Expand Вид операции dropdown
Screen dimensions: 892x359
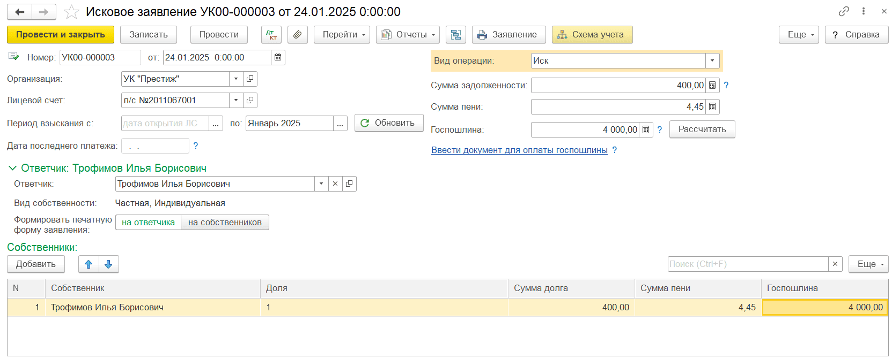pos(712,61)
